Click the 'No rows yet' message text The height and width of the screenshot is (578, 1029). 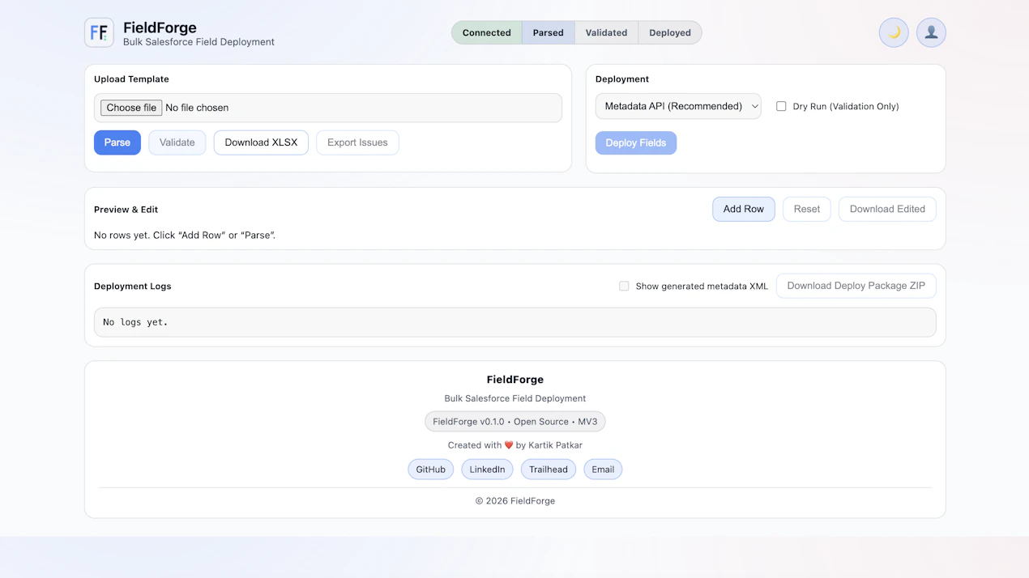coord(185,236)
